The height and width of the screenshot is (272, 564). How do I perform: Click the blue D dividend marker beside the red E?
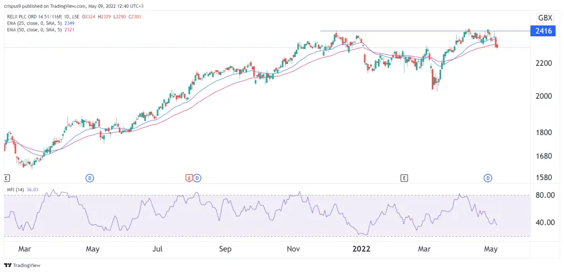coord(197,177)
